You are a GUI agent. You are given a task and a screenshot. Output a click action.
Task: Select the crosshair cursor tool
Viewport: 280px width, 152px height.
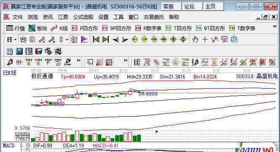[x=205, y=39]
